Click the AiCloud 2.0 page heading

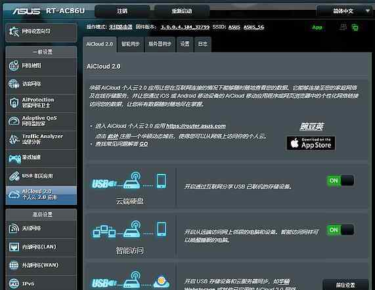(104, 66)
